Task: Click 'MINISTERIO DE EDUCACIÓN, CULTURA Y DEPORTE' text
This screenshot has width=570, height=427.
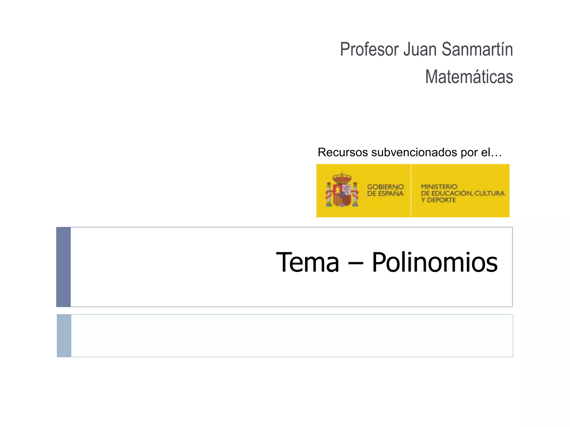Action: [x=463, y=193]
